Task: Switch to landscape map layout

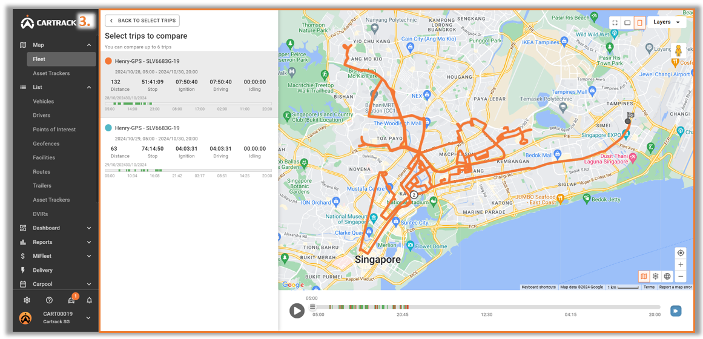Action: (x=628, y=22)
